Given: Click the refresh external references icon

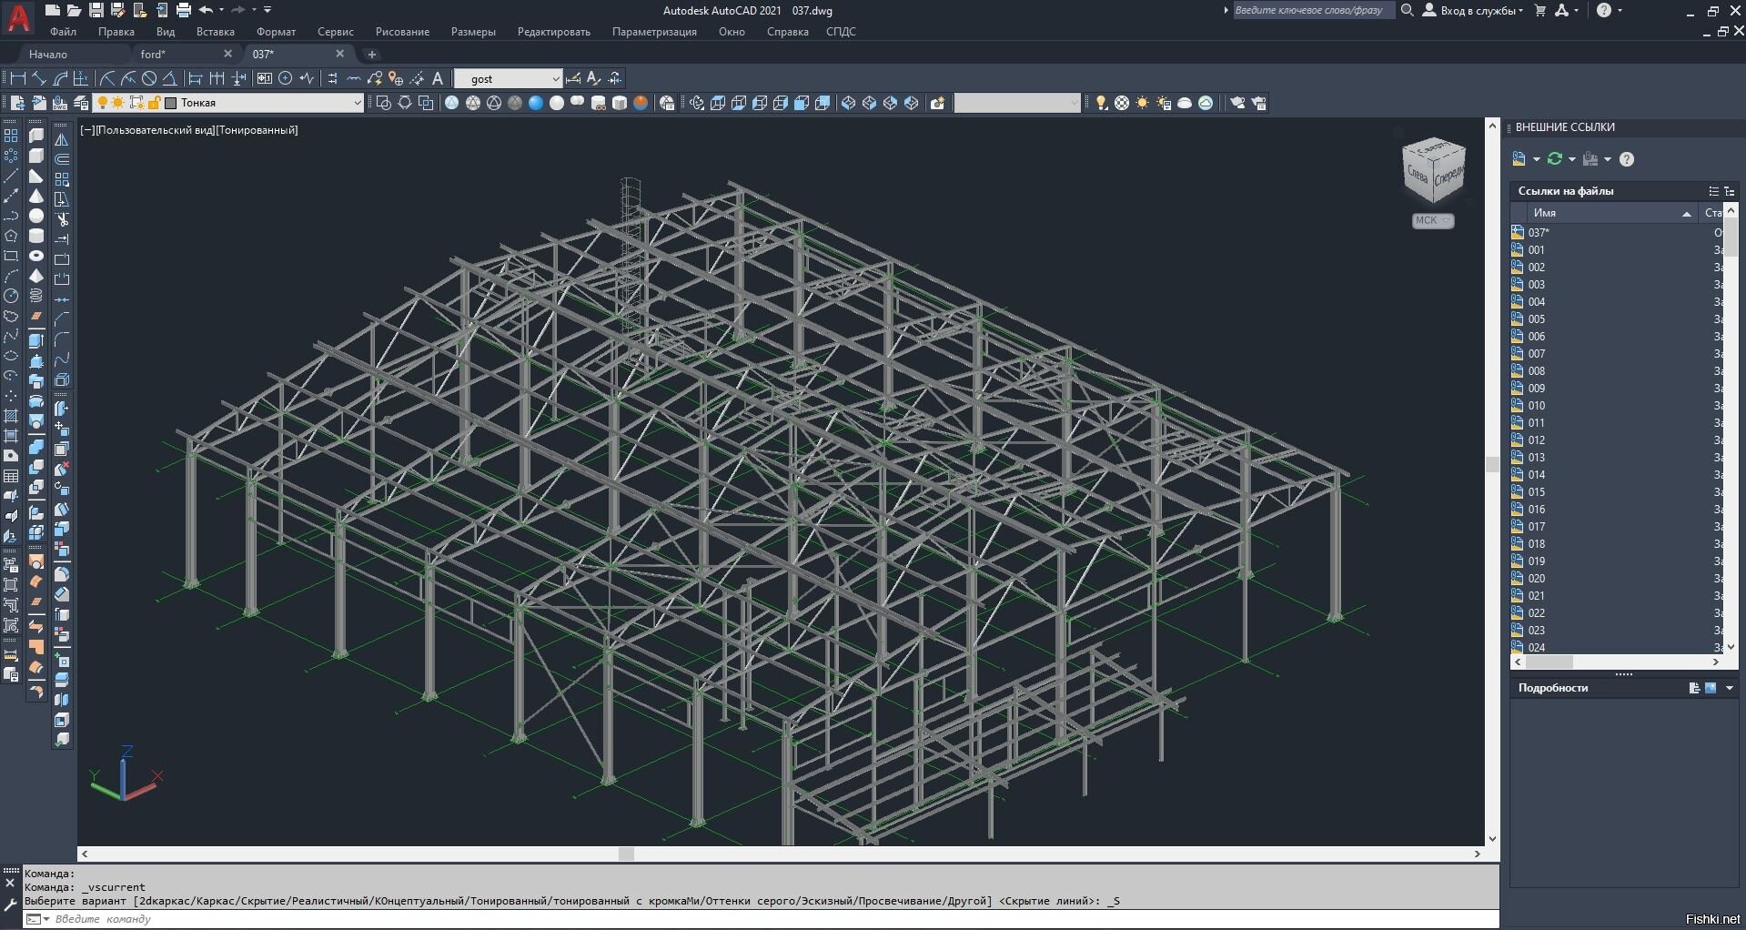Looking at the screenshot, I should [1555, 159].
